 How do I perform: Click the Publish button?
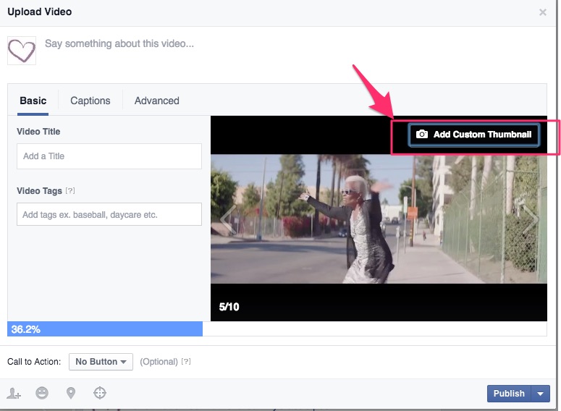(x=509, y=394)
